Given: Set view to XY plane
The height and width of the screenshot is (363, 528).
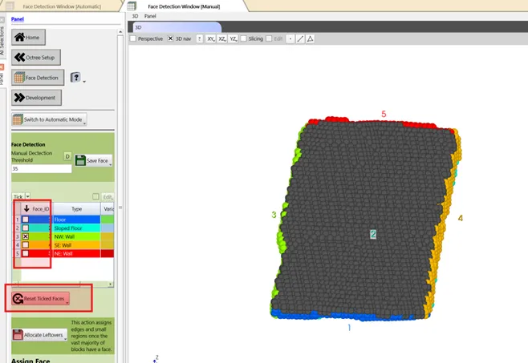Looking at the screenshot, I should point(211,38).
